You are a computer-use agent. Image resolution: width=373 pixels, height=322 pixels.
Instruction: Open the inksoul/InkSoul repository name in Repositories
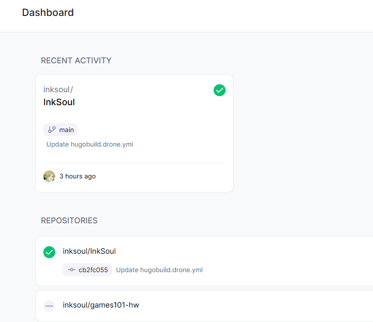pos(89,251)
